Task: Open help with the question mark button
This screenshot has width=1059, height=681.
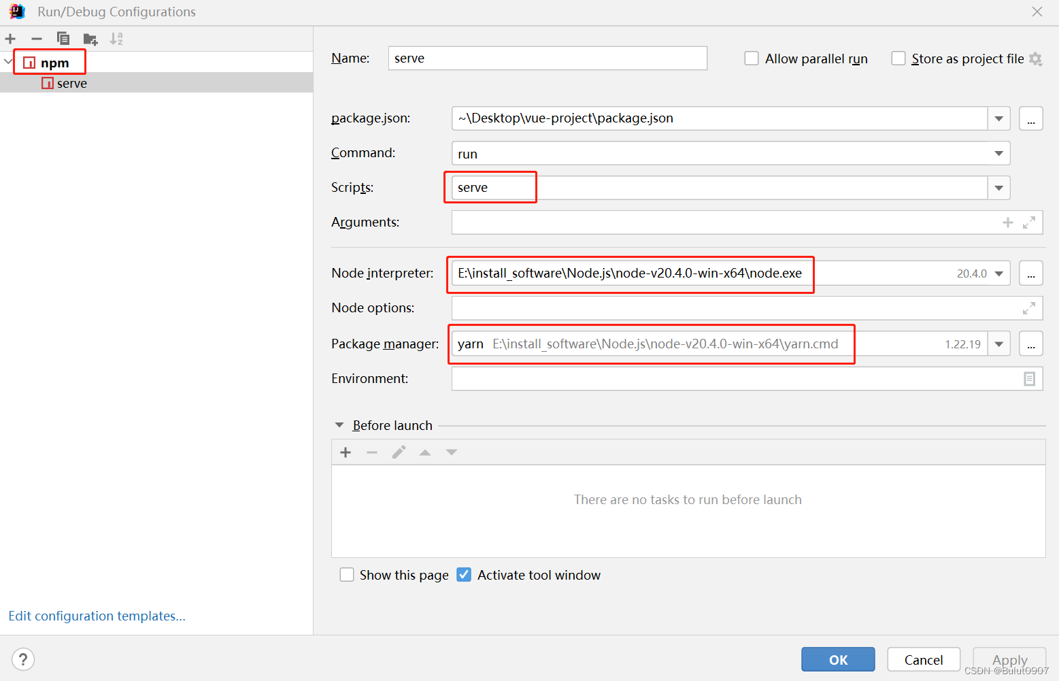Action: coord(23,659)
